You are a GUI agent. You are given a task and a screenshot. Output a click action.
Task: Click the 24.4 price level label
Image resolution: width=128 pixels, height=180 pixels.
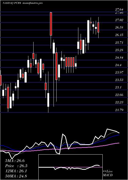tap(118, 65)
